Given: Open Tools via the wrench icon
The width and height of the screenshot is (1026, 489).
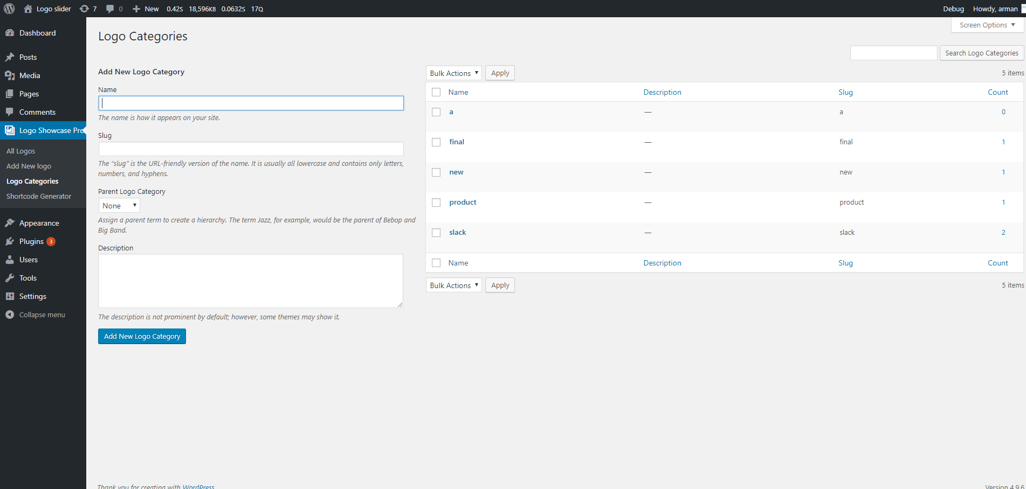Looking at the screenshot, I should click(10, 278).
